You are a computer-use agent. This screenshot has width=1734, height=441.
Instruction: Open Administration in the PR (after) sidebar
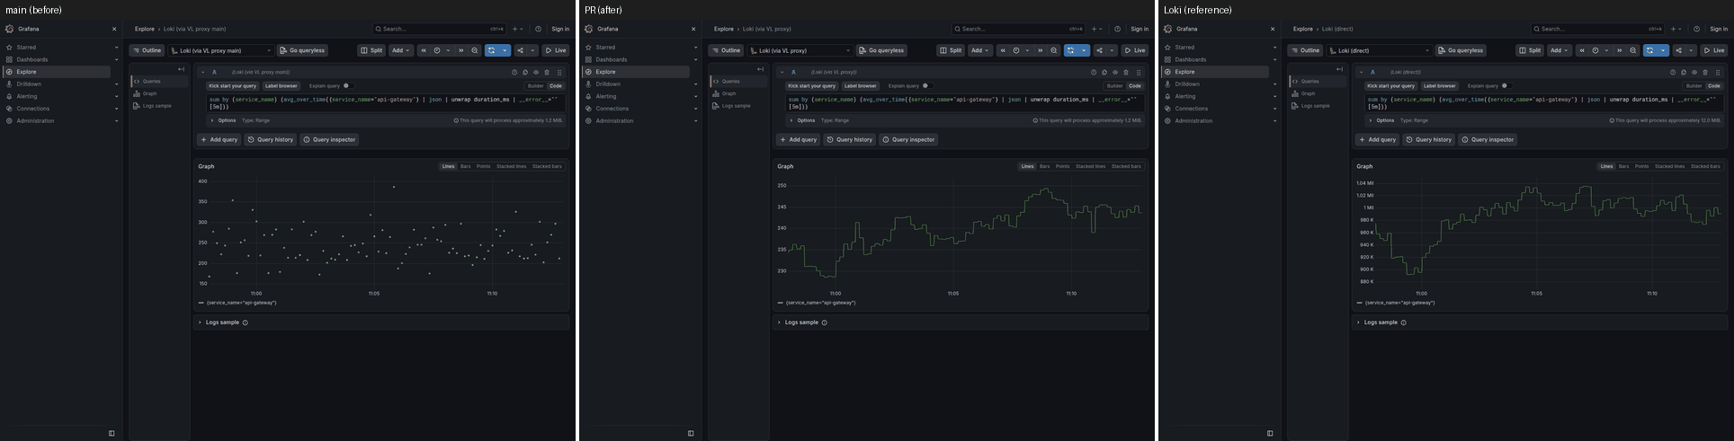pos(614,120)
